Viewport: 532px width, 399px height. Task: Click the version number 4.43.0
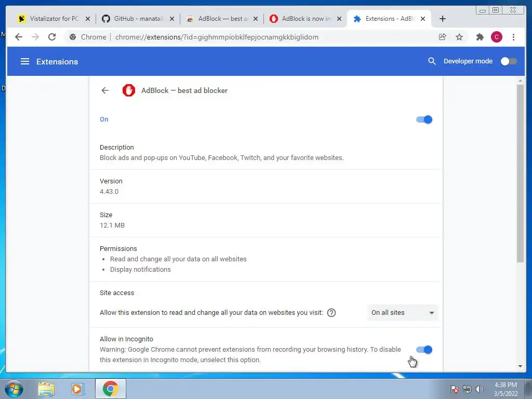109,191
